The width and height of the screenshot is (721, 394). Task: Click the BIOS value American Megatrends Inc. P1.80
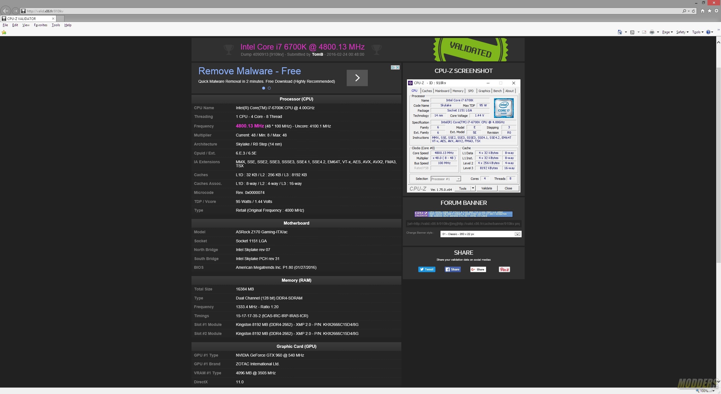coord(276,268)
